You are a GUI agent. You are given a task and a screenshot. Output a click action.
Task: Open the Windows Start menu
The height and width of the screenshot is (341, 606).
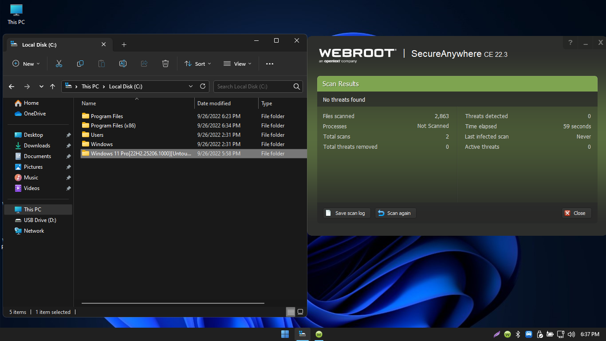coord(285,334)
